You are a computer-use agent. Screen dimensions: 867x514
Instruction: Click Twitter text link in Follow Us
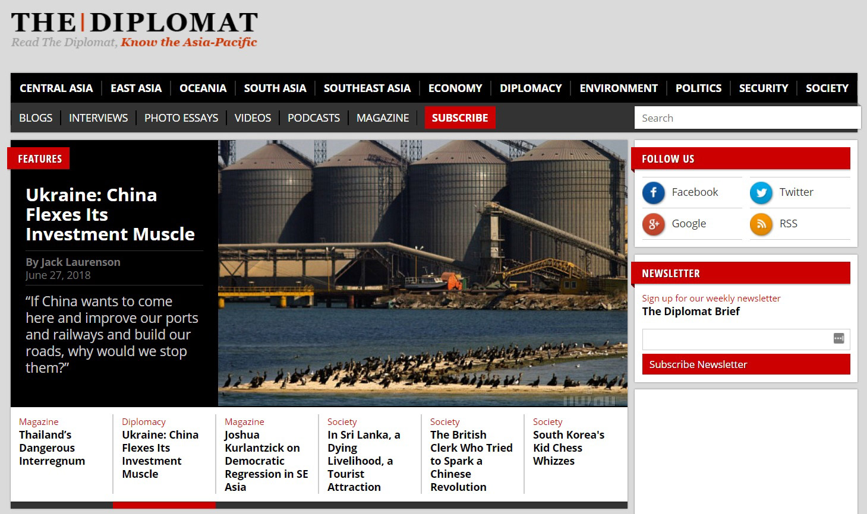(796, 192)
